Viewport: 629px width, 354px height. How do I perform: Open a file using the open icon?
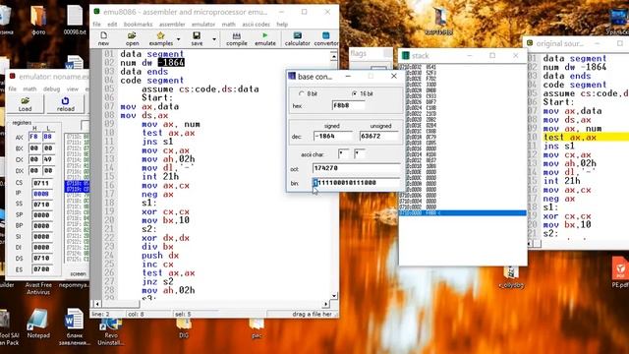point(132,38)
